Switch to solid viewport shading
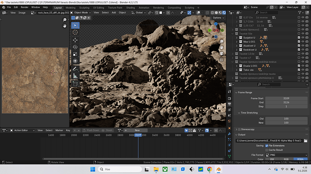The width and height of the screenshot is (311, 174). click(216, 13)
